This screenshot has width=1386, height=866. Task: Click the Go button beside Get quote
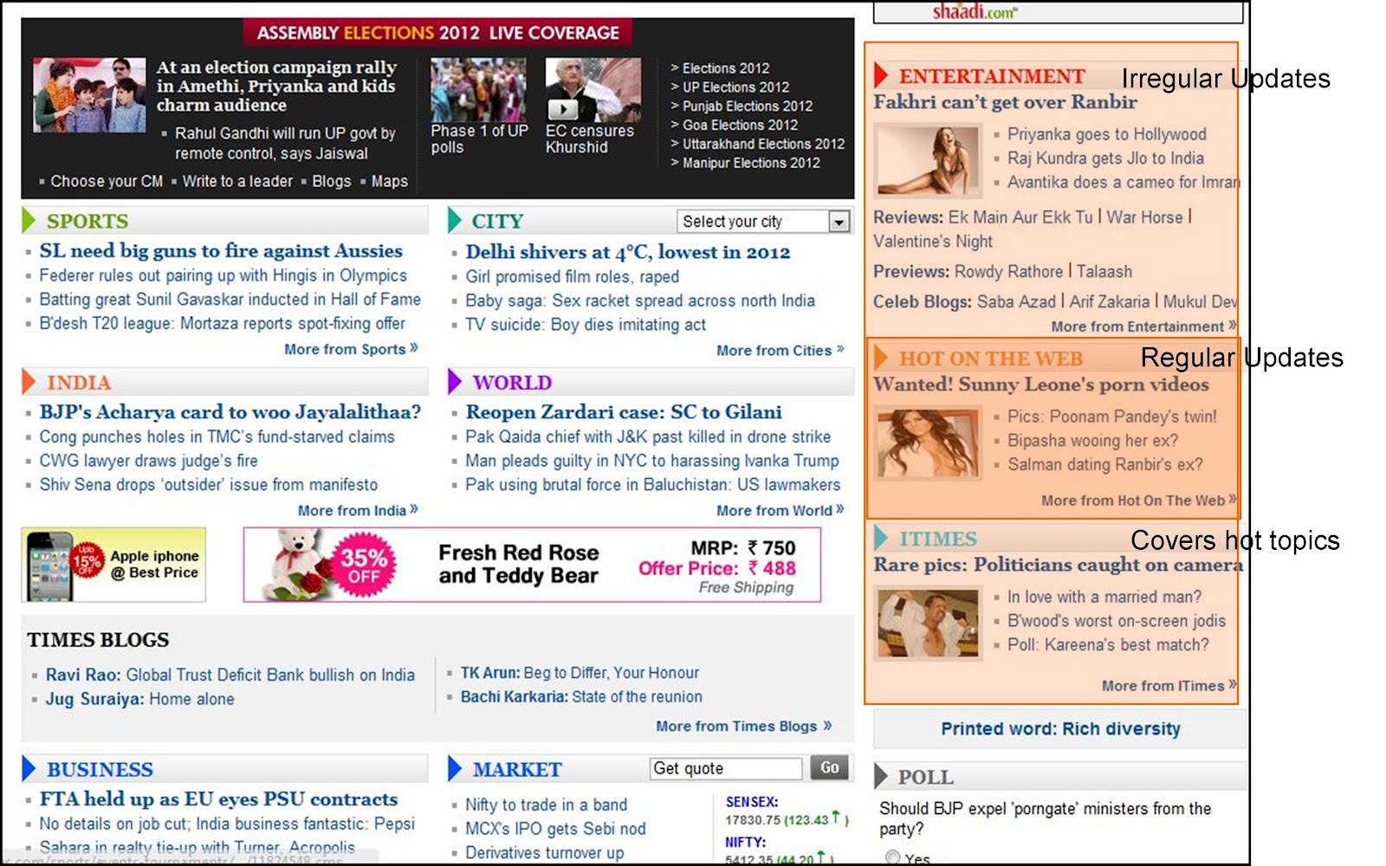pos(829,768)
